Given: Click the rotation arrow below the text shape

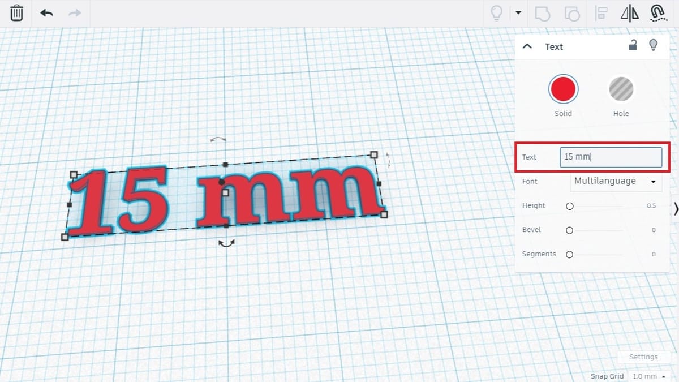Looking at the screenshot, I should pos(226,243).
